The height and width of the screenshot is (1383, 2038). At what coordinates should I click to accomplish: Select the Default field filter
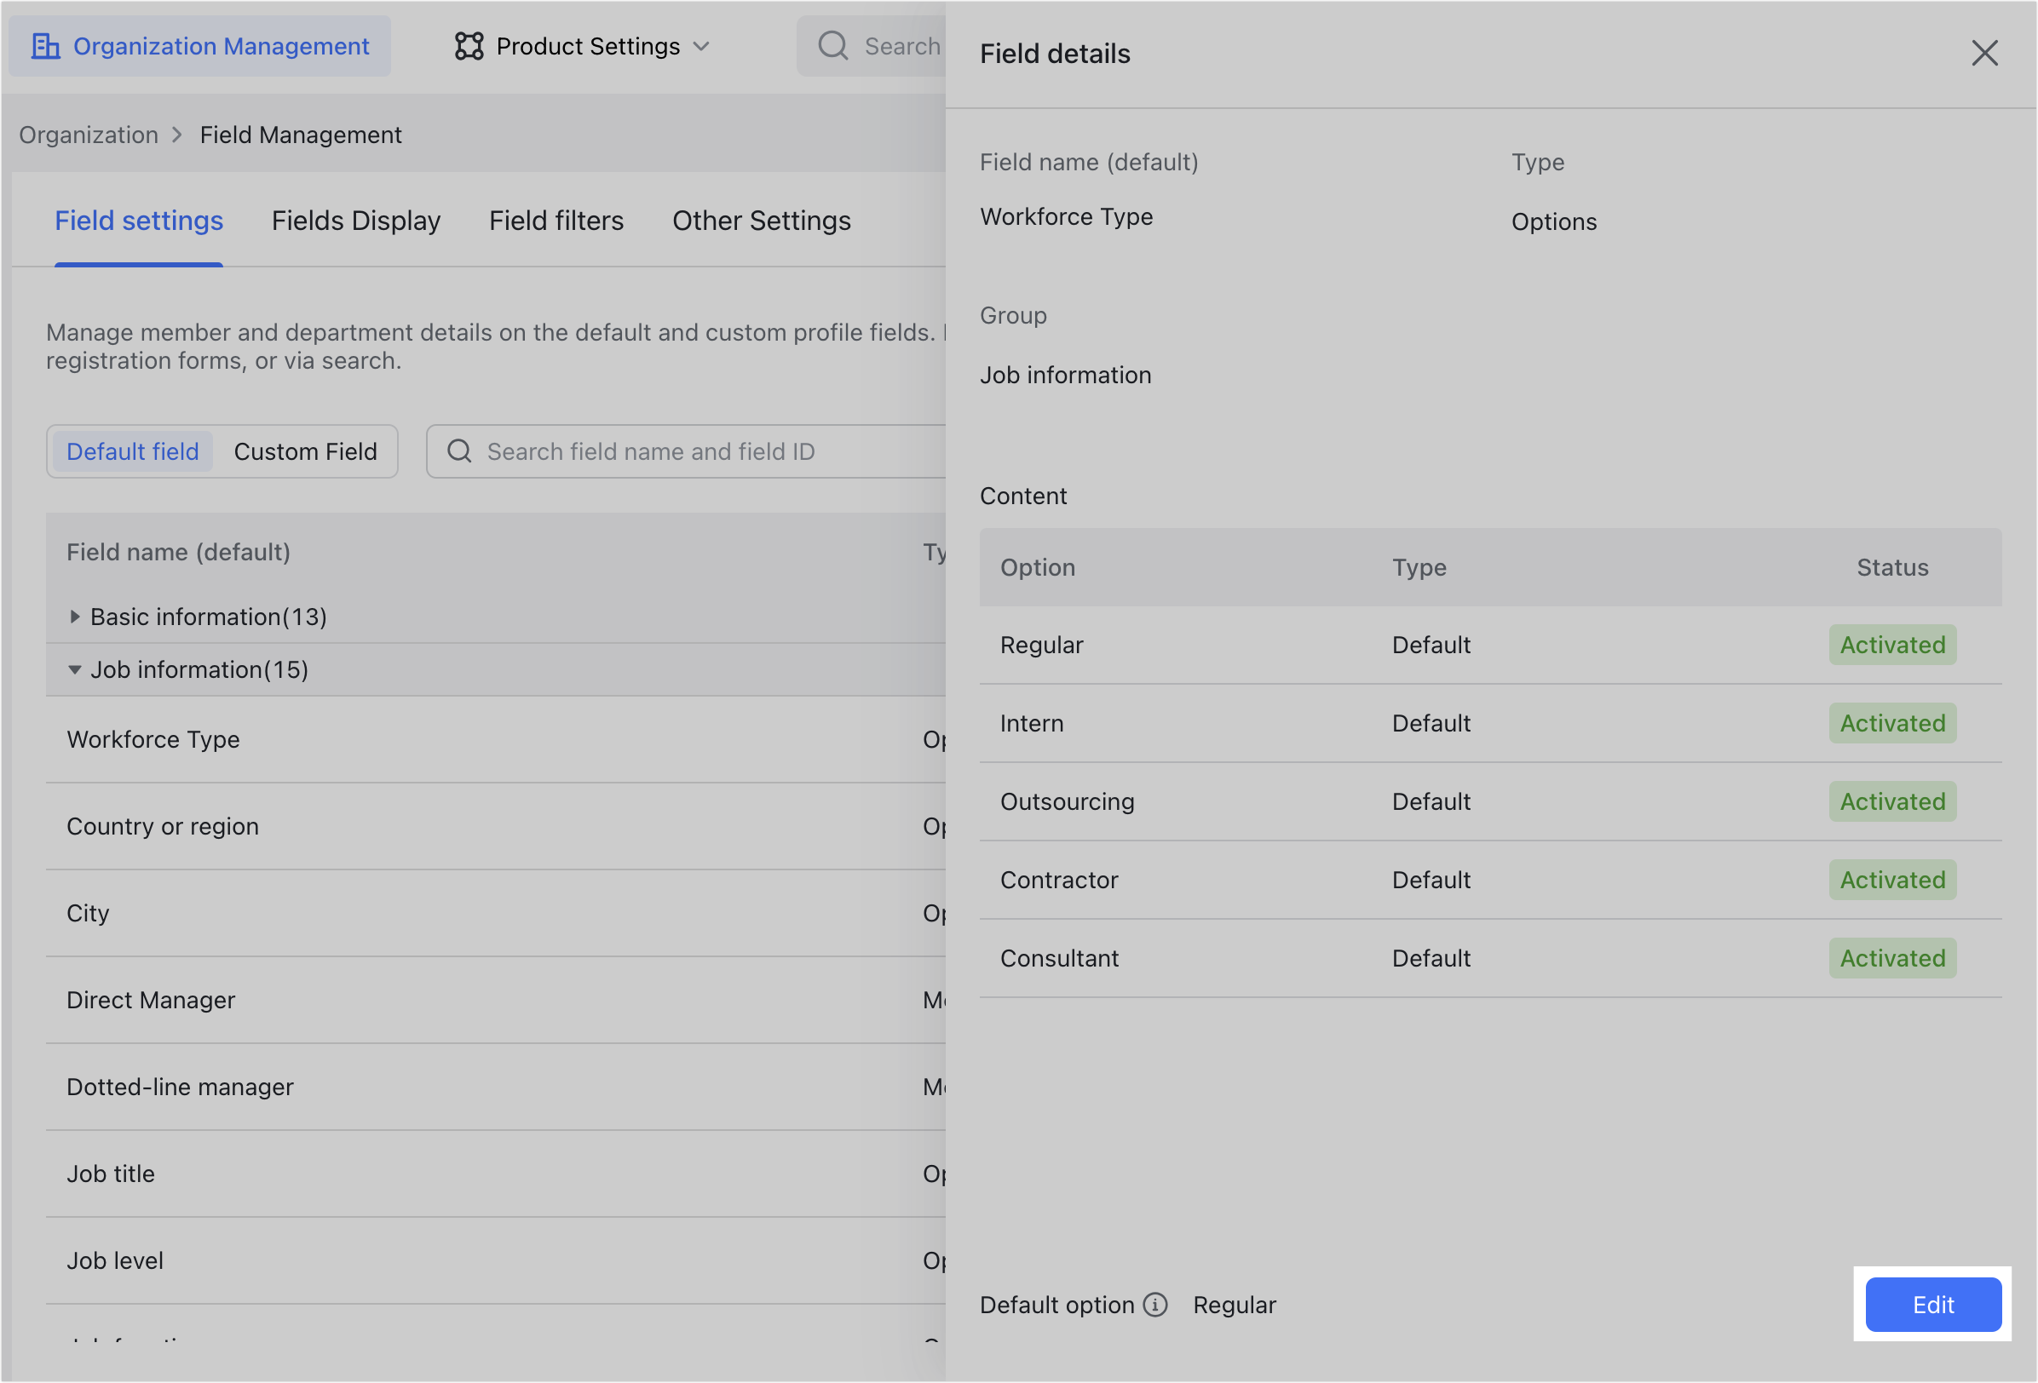[131, 451]
